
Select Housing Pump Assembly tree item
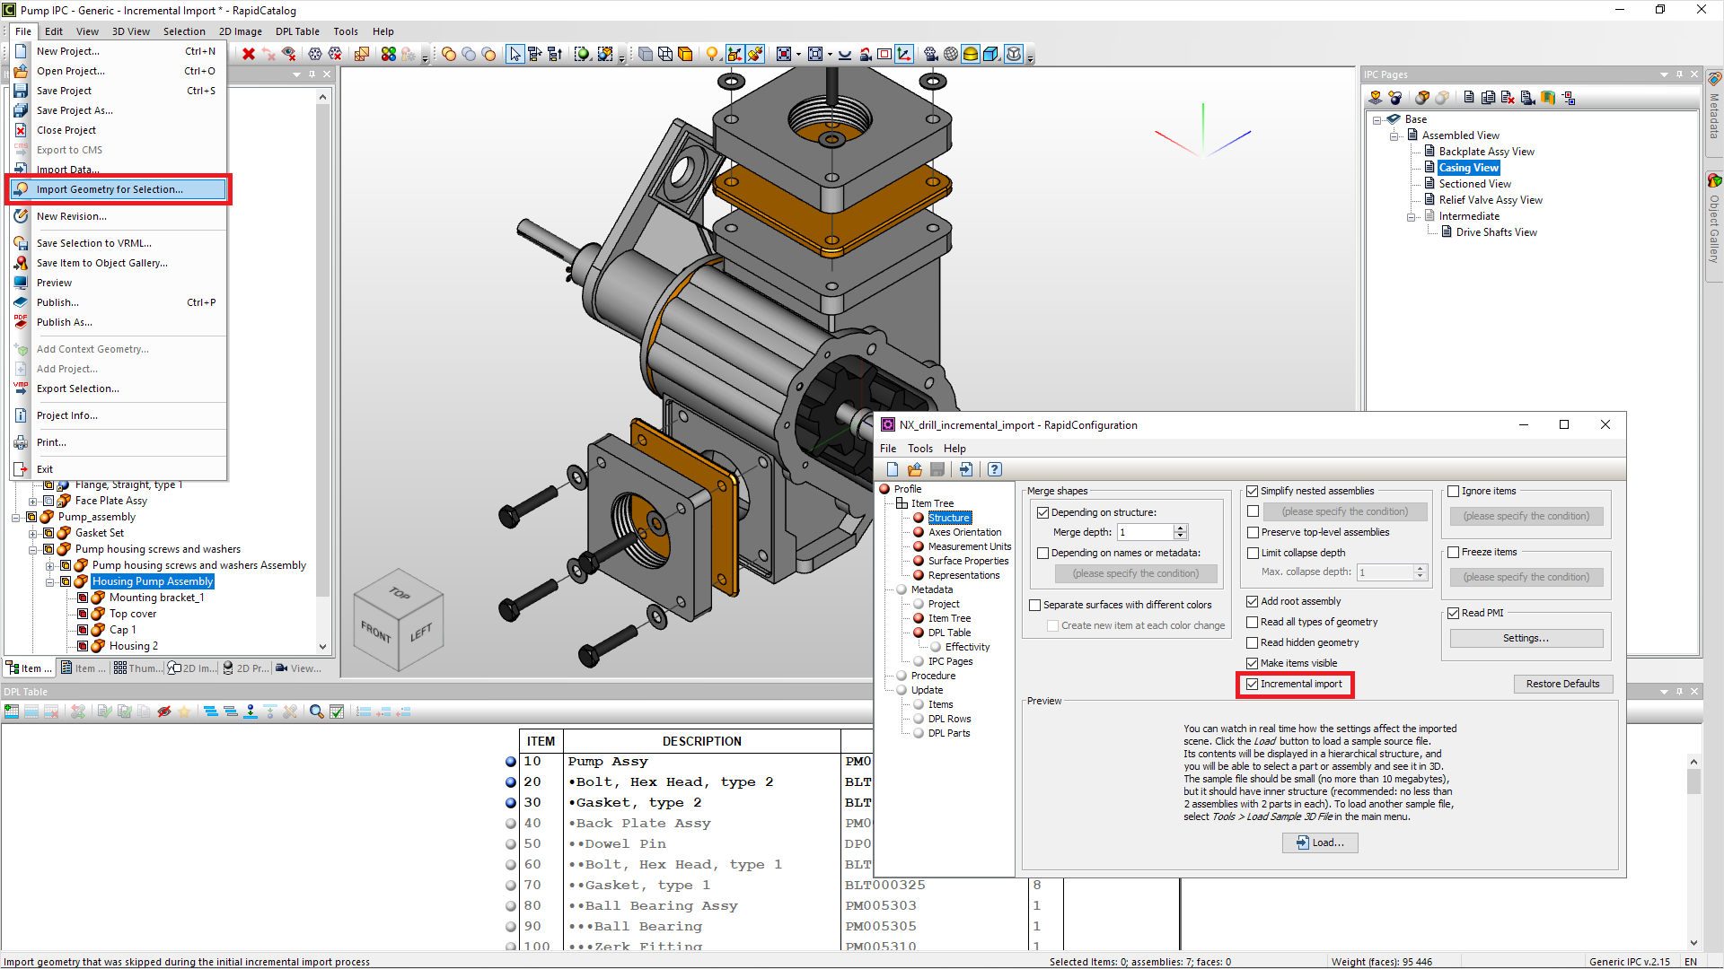click(x=154, y=581)
